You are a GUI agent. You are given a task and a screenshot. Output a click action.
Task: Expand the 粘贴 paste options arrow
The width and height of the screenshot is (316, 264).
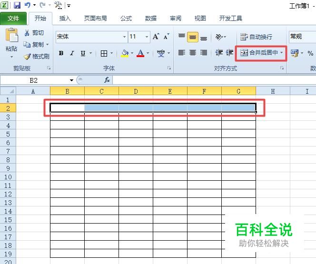(x=11, y=57)
